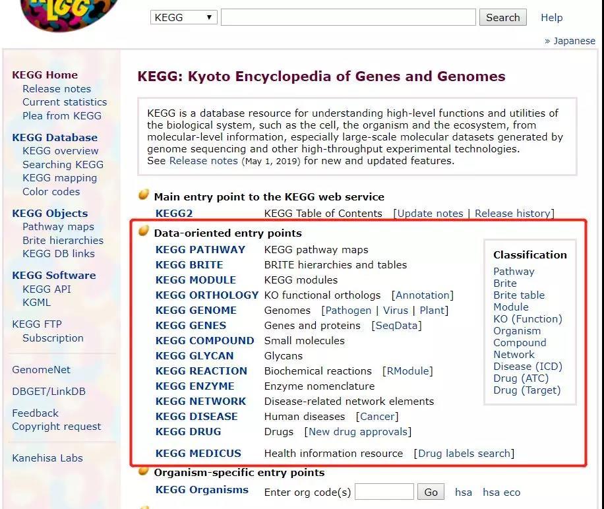Open KEGG COMPOUND database

(x=204, y=341)
